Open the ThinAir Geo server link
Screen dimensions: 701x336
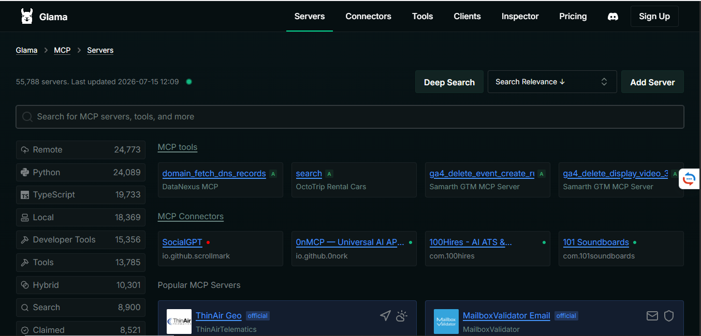[218, 315]
